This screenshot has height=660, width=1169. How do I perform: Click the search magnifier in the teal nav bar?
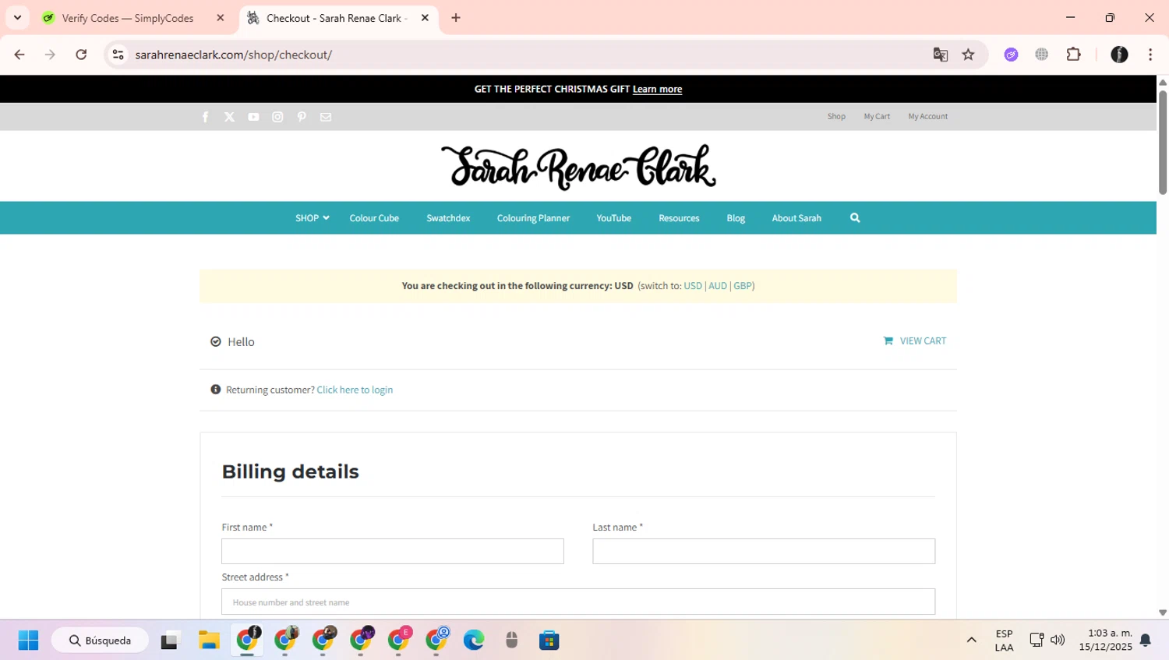coord(855,218)
